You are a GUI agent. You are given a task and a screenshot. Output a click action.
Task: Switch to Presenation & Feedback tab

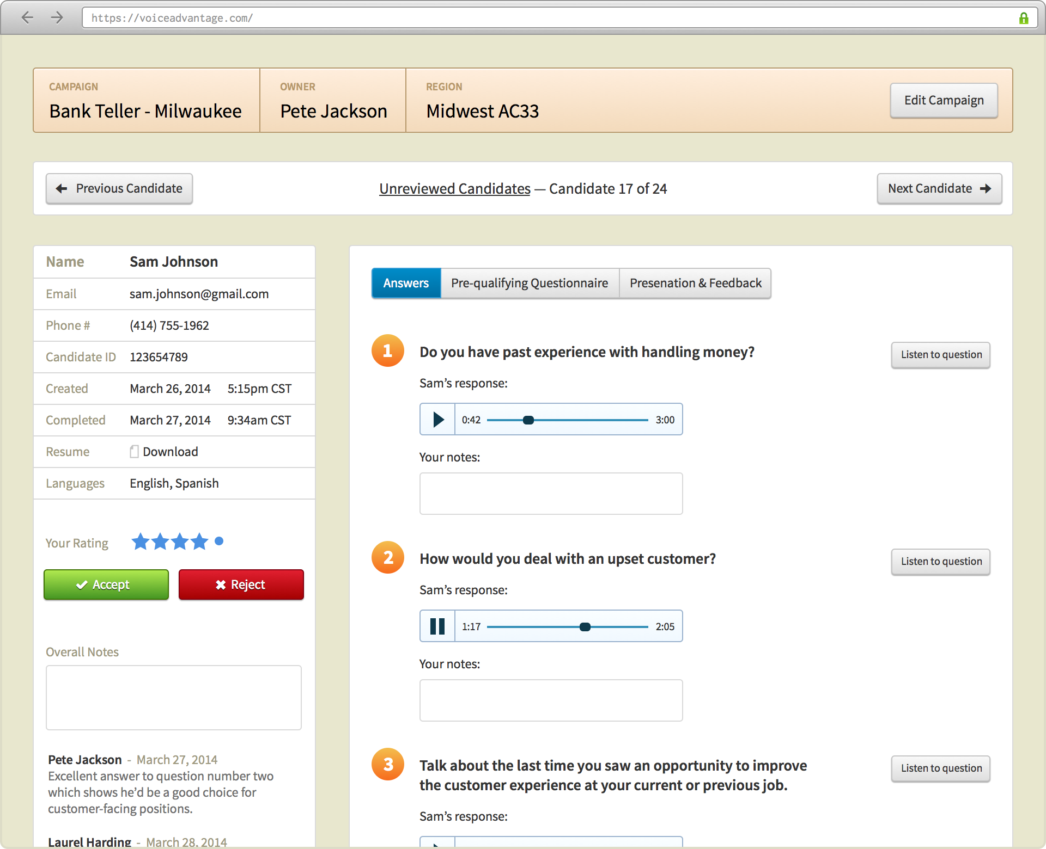[x=695, y=284]
